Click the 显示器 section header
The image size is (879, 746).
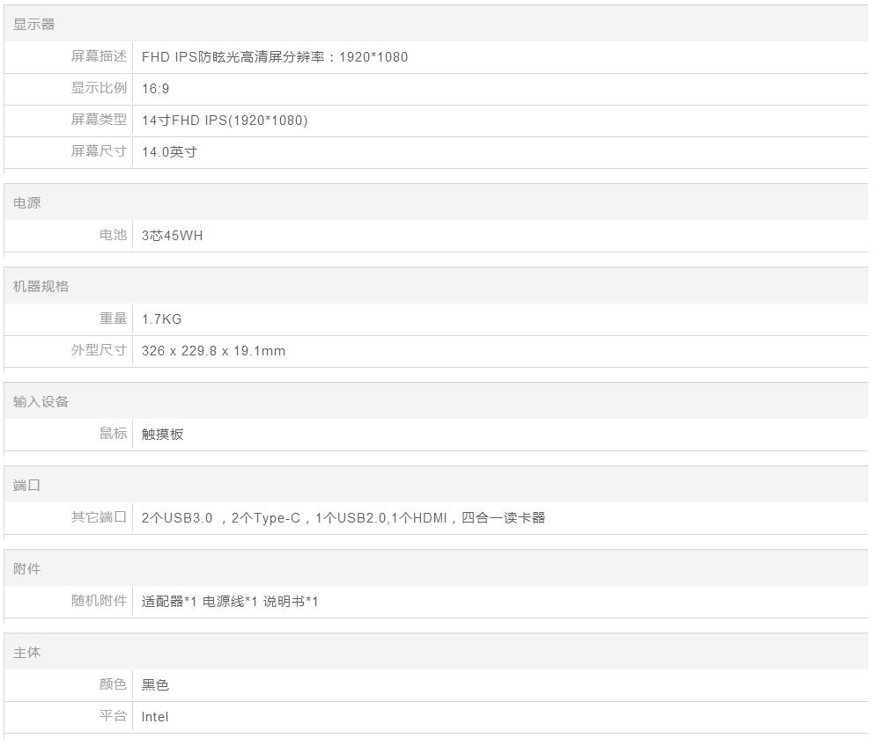(34, 25)
